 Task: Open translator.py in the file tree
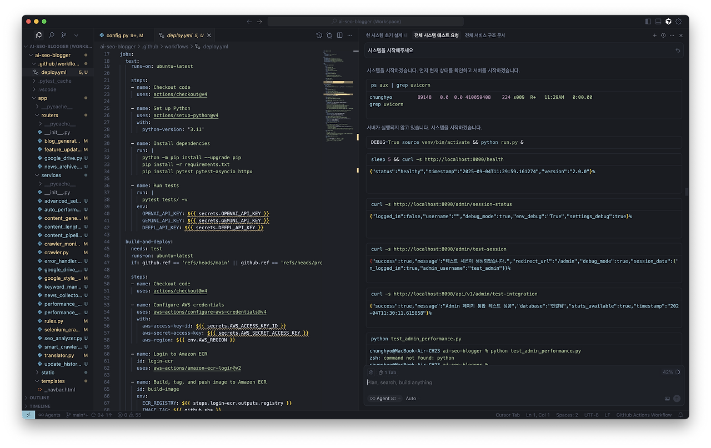[58, 355]
